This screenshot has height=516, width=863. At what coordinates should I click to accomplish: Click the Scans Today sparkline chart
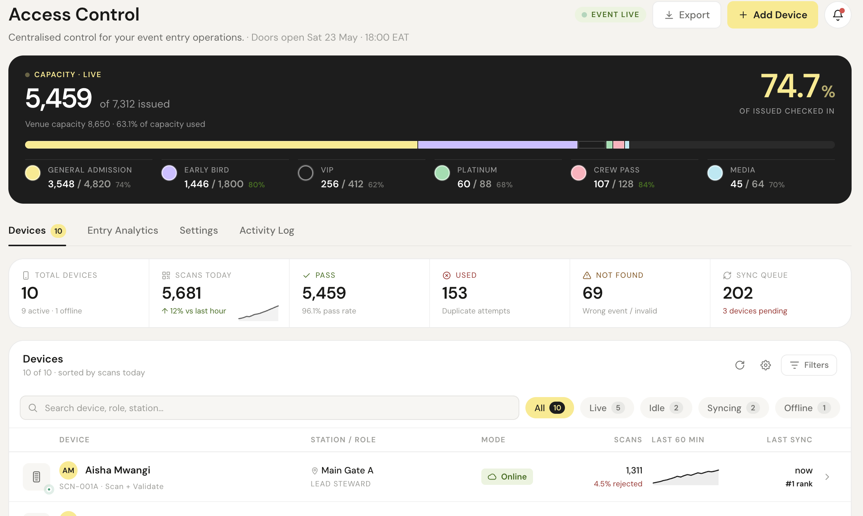click(259, 313)
